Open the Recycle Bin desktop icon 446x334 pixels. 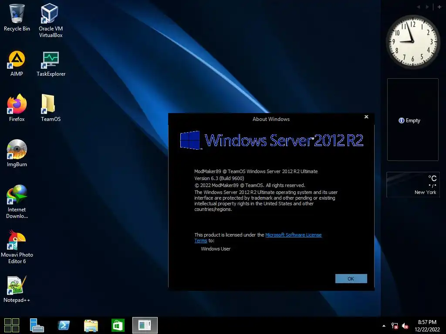(x=17, y=17)
